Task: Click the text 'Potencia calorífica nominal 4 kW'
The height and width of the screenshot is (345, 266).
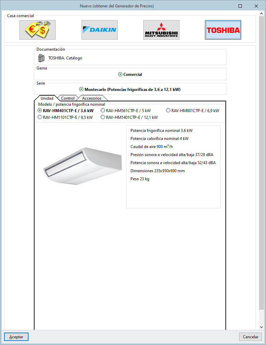Action: coord(159,139)
